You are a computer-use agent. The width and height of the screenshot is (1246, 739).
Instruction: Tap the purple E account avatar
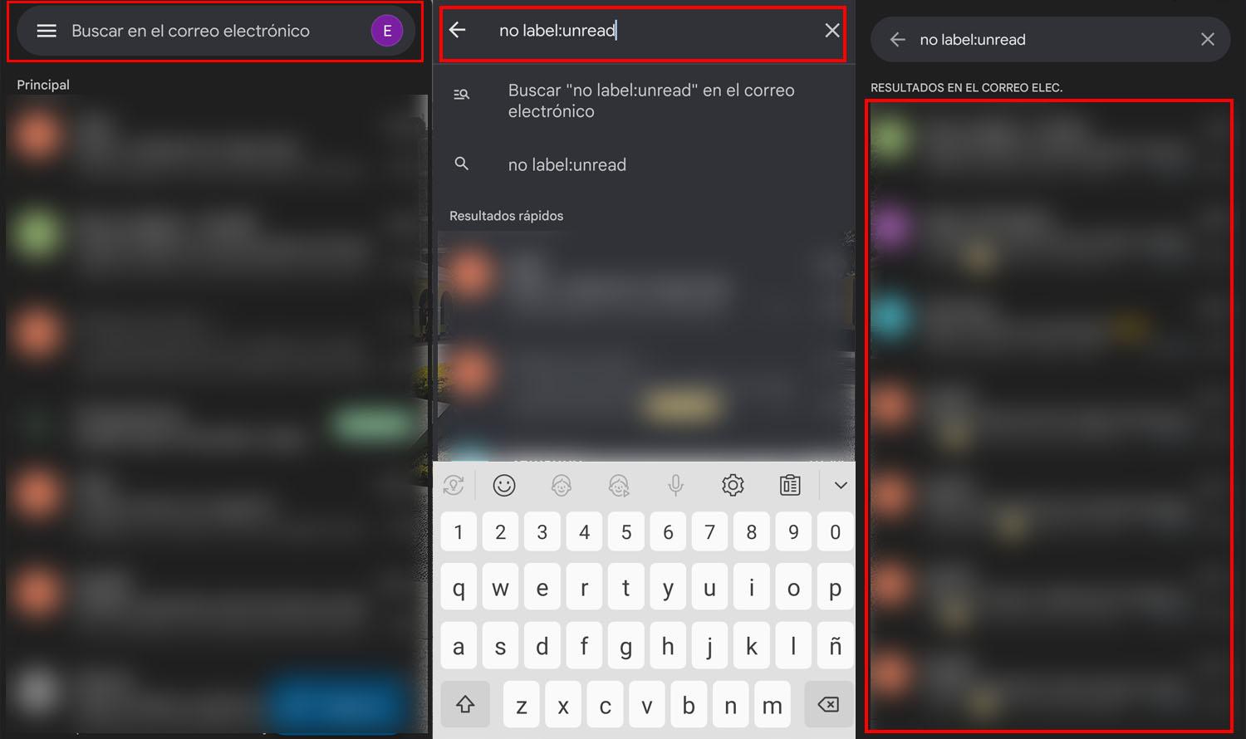[x=386, y=31]
